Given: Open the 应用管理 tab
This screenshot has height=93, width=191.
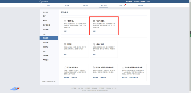Looking at the screenshot, I should 86,5.
